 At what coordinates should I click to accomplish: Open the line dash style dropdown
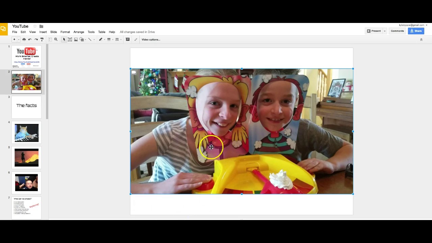pyautogui.click(x=117, y=39)
